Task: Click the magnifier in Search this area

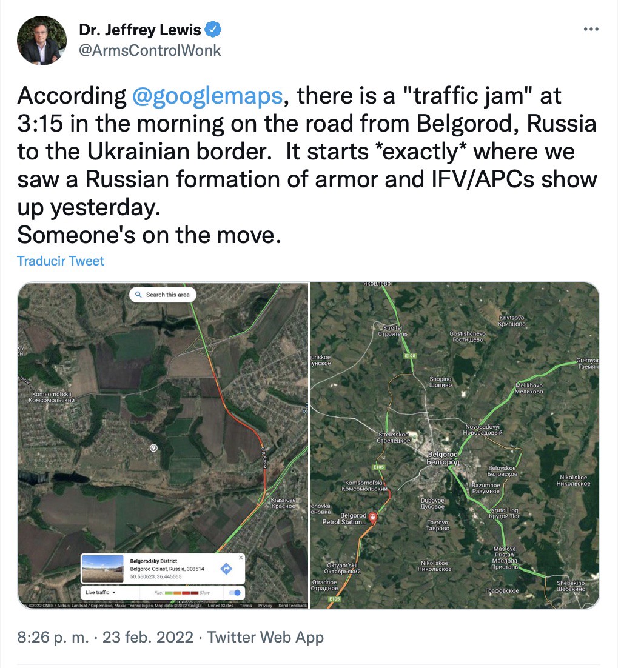Action: coord(138,295)
